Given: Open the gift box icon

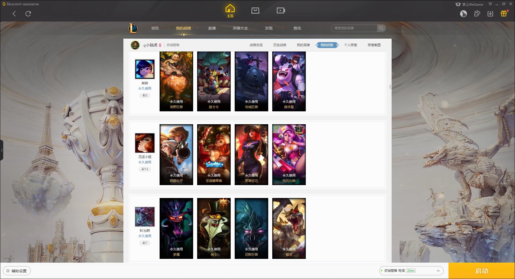Looking at the screenshot, I should pos(504,13).
